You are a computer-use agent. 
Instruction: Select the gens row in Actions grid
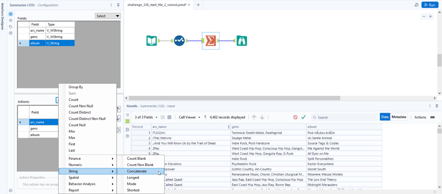coord(38,128)
